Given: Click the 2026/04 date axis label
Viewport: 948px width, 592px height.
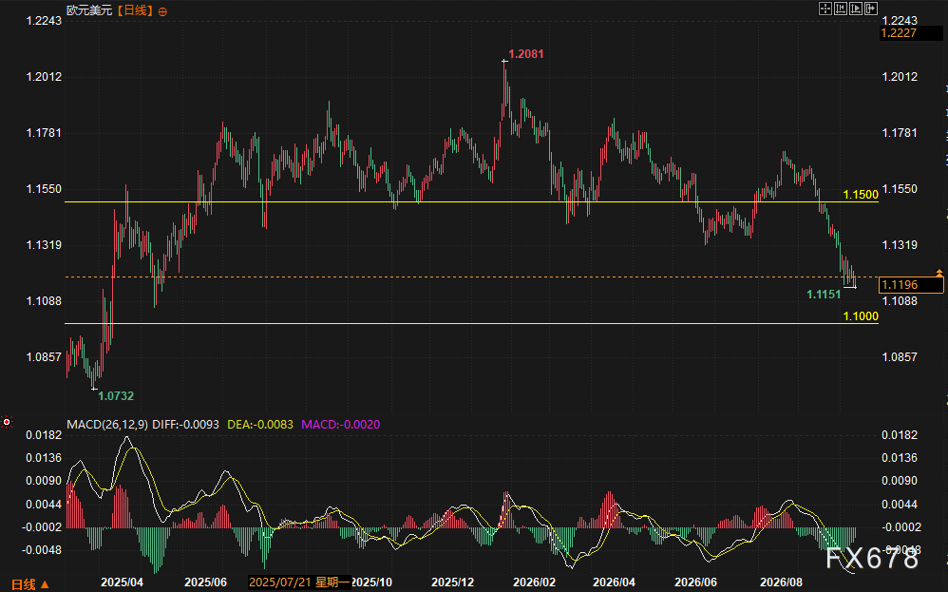Looking at the screenshot, I should pyautogui.click(x=615, y=582).
